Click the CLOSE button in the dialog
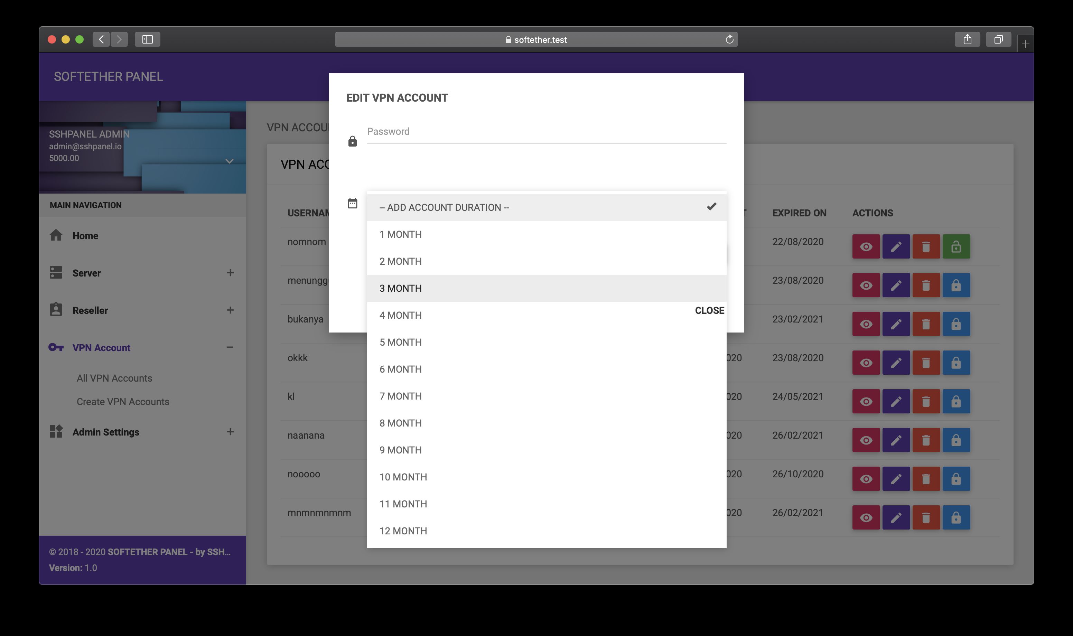The width and height of the screenshot is (1073, 636). pos(709,310)
